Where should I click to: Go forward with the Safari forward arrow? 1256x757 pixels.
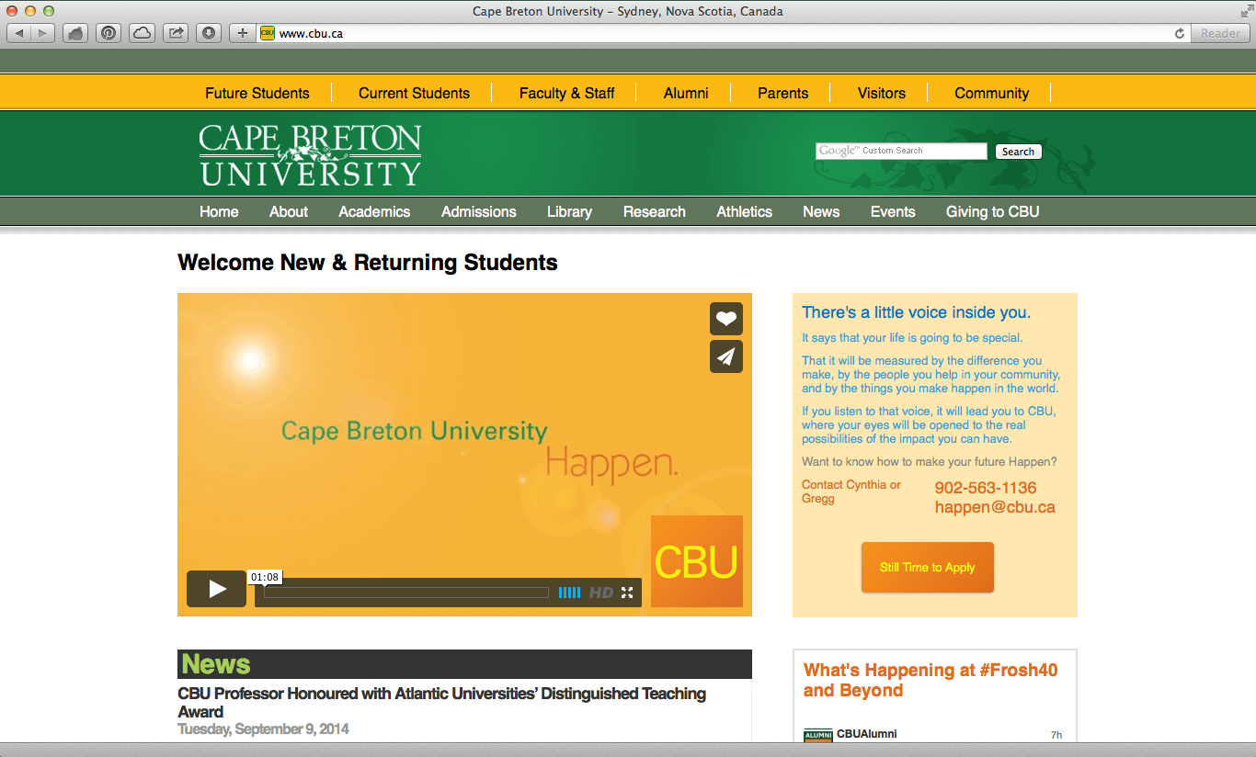[42, 33]
